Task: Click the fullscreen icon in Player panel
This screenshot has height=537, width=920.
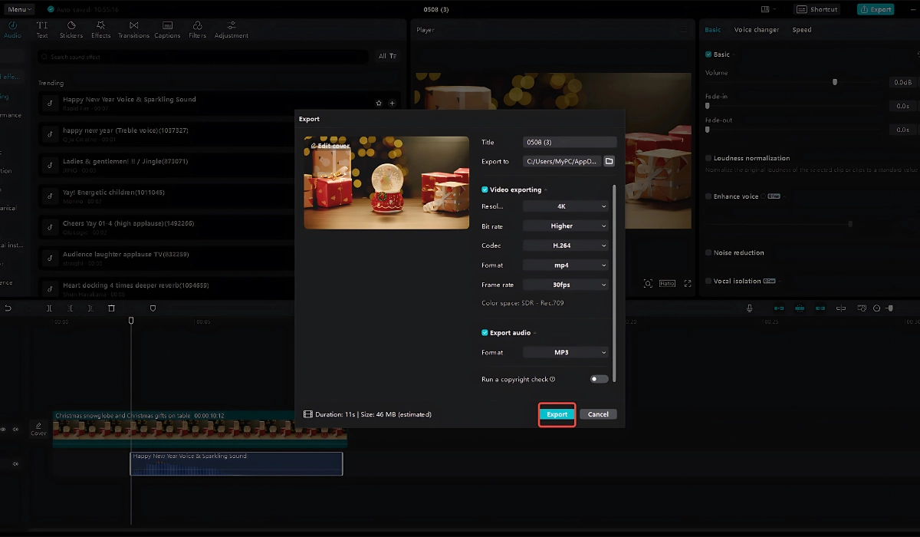Action: (687, 283)
